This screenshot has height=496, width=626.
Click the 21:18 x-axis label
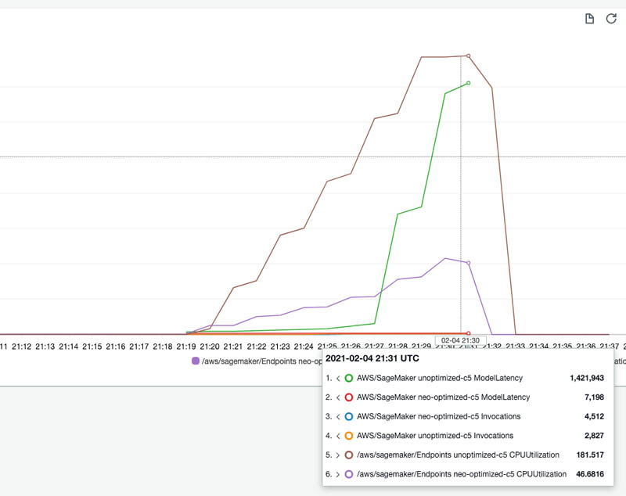[163, 347]
